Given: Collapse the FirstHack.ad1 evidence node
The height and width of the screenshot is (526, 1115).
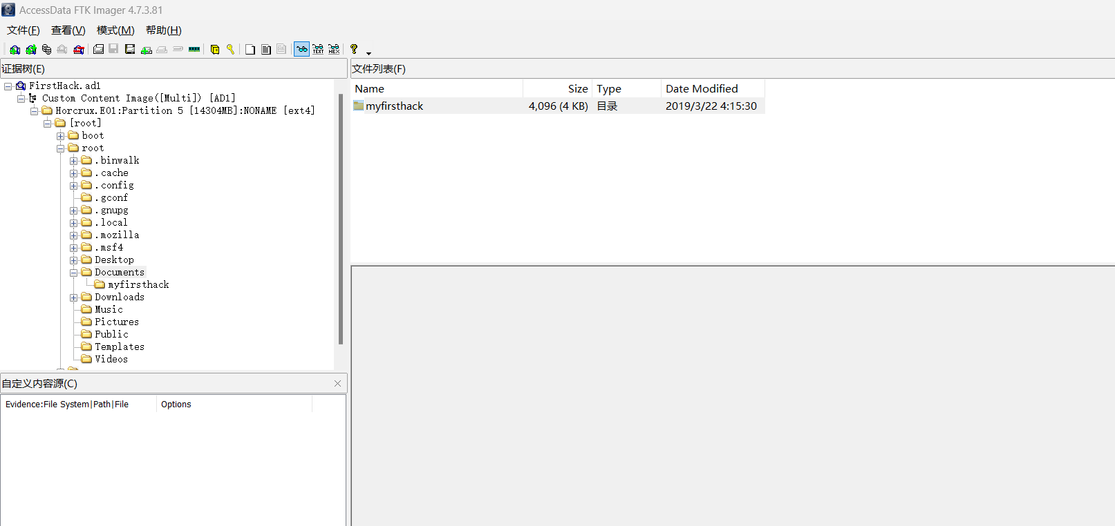Looking at the screenshot, I should pyautogui.click(x=8, y=86).
